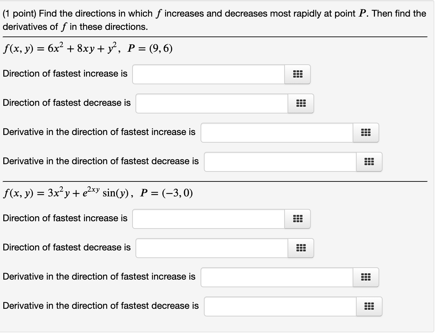Viewport: 437px width, 333px height.
Task: Click the first 'Direction of fastest increase' answer box
Action: pos(208,74)
